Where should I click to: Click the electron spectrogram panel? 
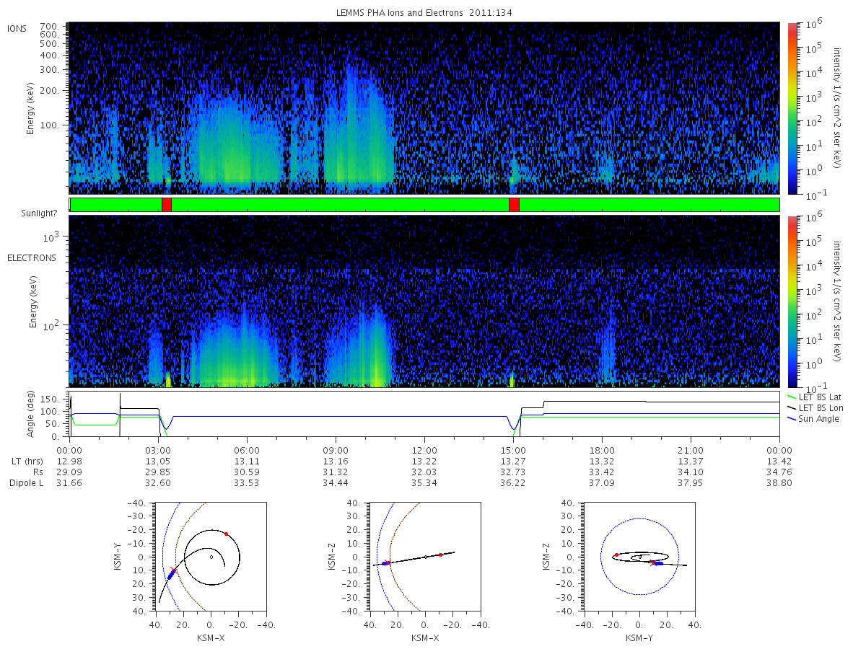424,301
